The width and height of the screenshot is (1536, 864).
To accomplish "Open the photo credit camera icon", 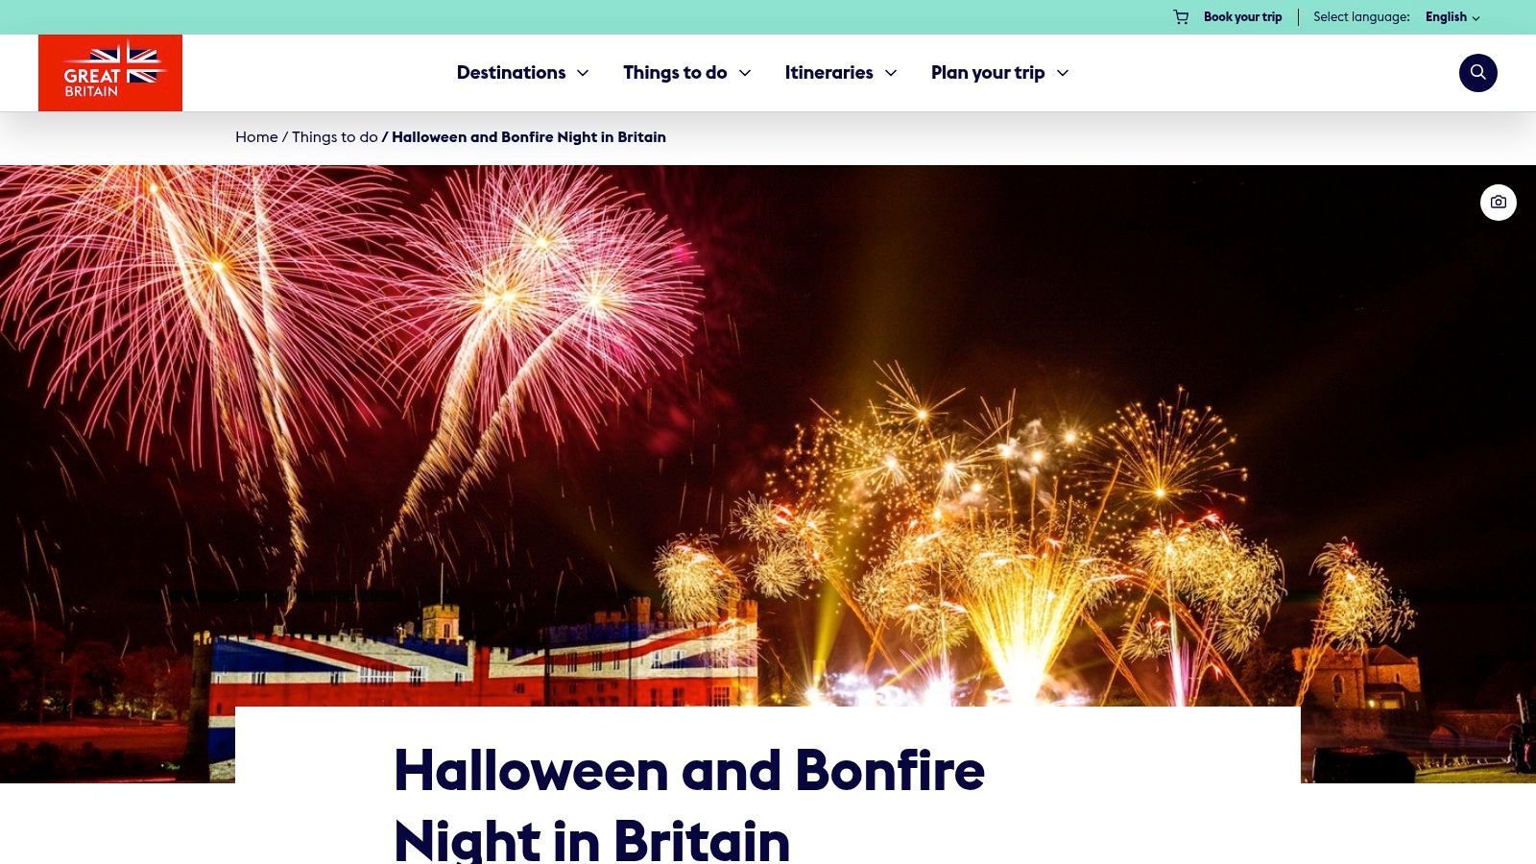I will click(x=1498, y=203).
